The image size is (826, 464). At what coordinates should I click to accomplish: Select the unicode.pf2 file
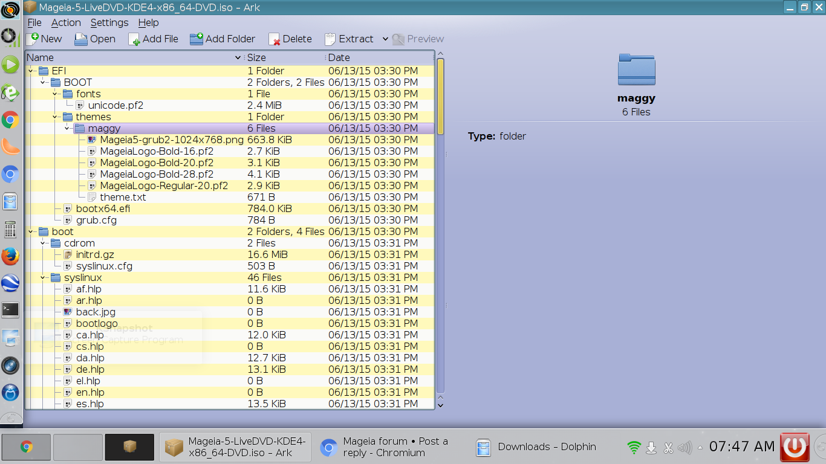click(115, 105)
